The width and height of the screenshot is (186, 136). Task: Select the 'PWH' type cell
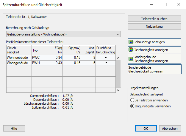[38, 63]
